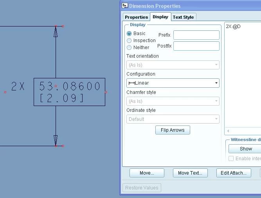Click the 2X prefix text in drawing

[18, 86]
